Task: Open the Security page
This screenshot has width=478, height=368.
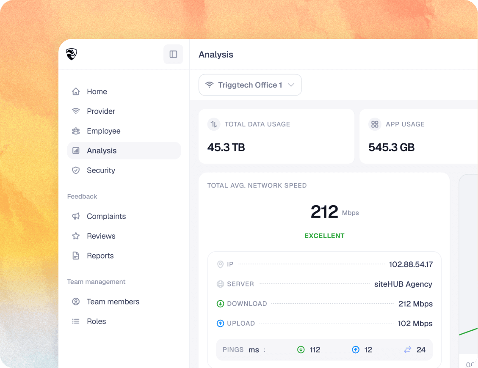Action: (x=124, y=170)
